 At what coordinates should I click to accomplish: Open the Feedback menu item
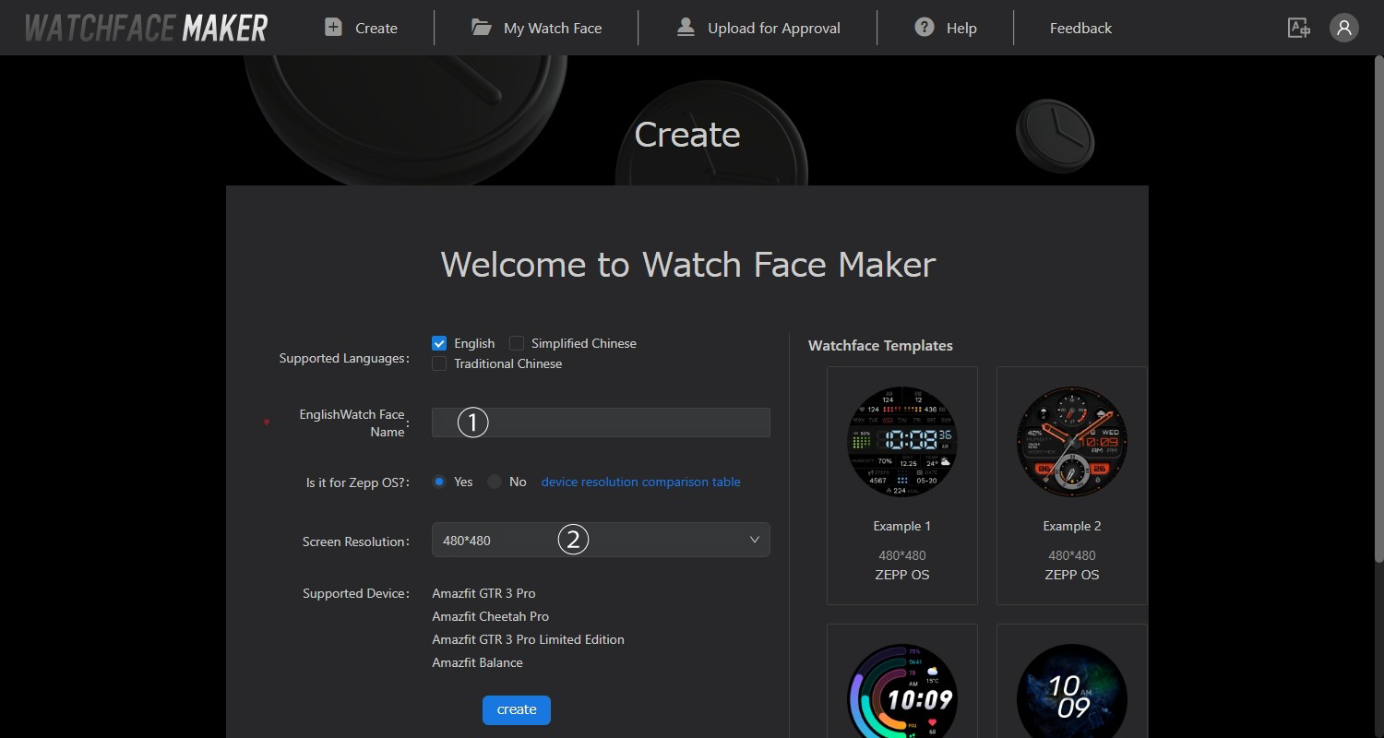(1080, 29)
